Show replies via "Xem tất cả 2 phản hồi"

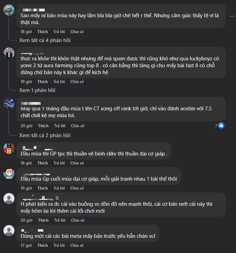pyautogui.click(x=45, y=135)
